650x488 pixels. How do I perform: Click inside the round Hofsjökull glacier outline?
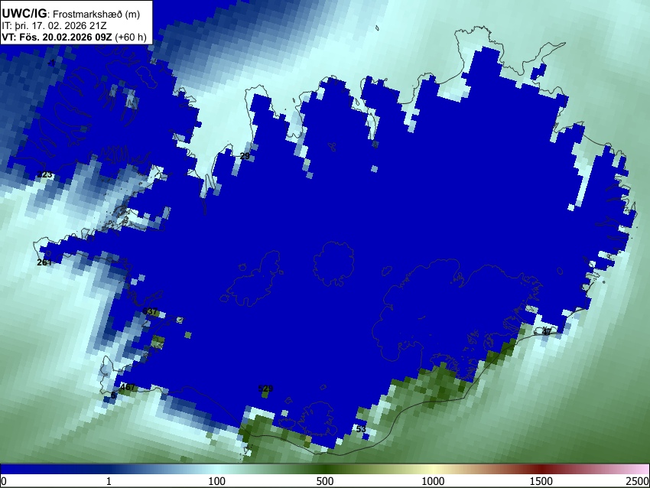coord(333,264)
